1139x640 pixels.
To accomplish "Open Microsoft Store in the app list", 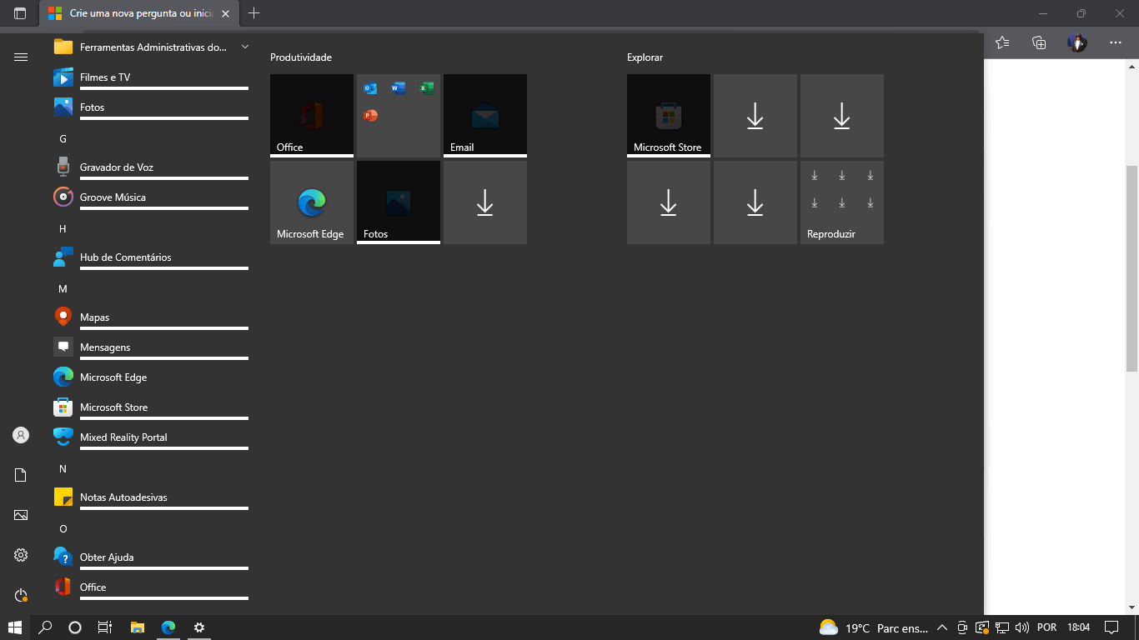I will [150, 407].
